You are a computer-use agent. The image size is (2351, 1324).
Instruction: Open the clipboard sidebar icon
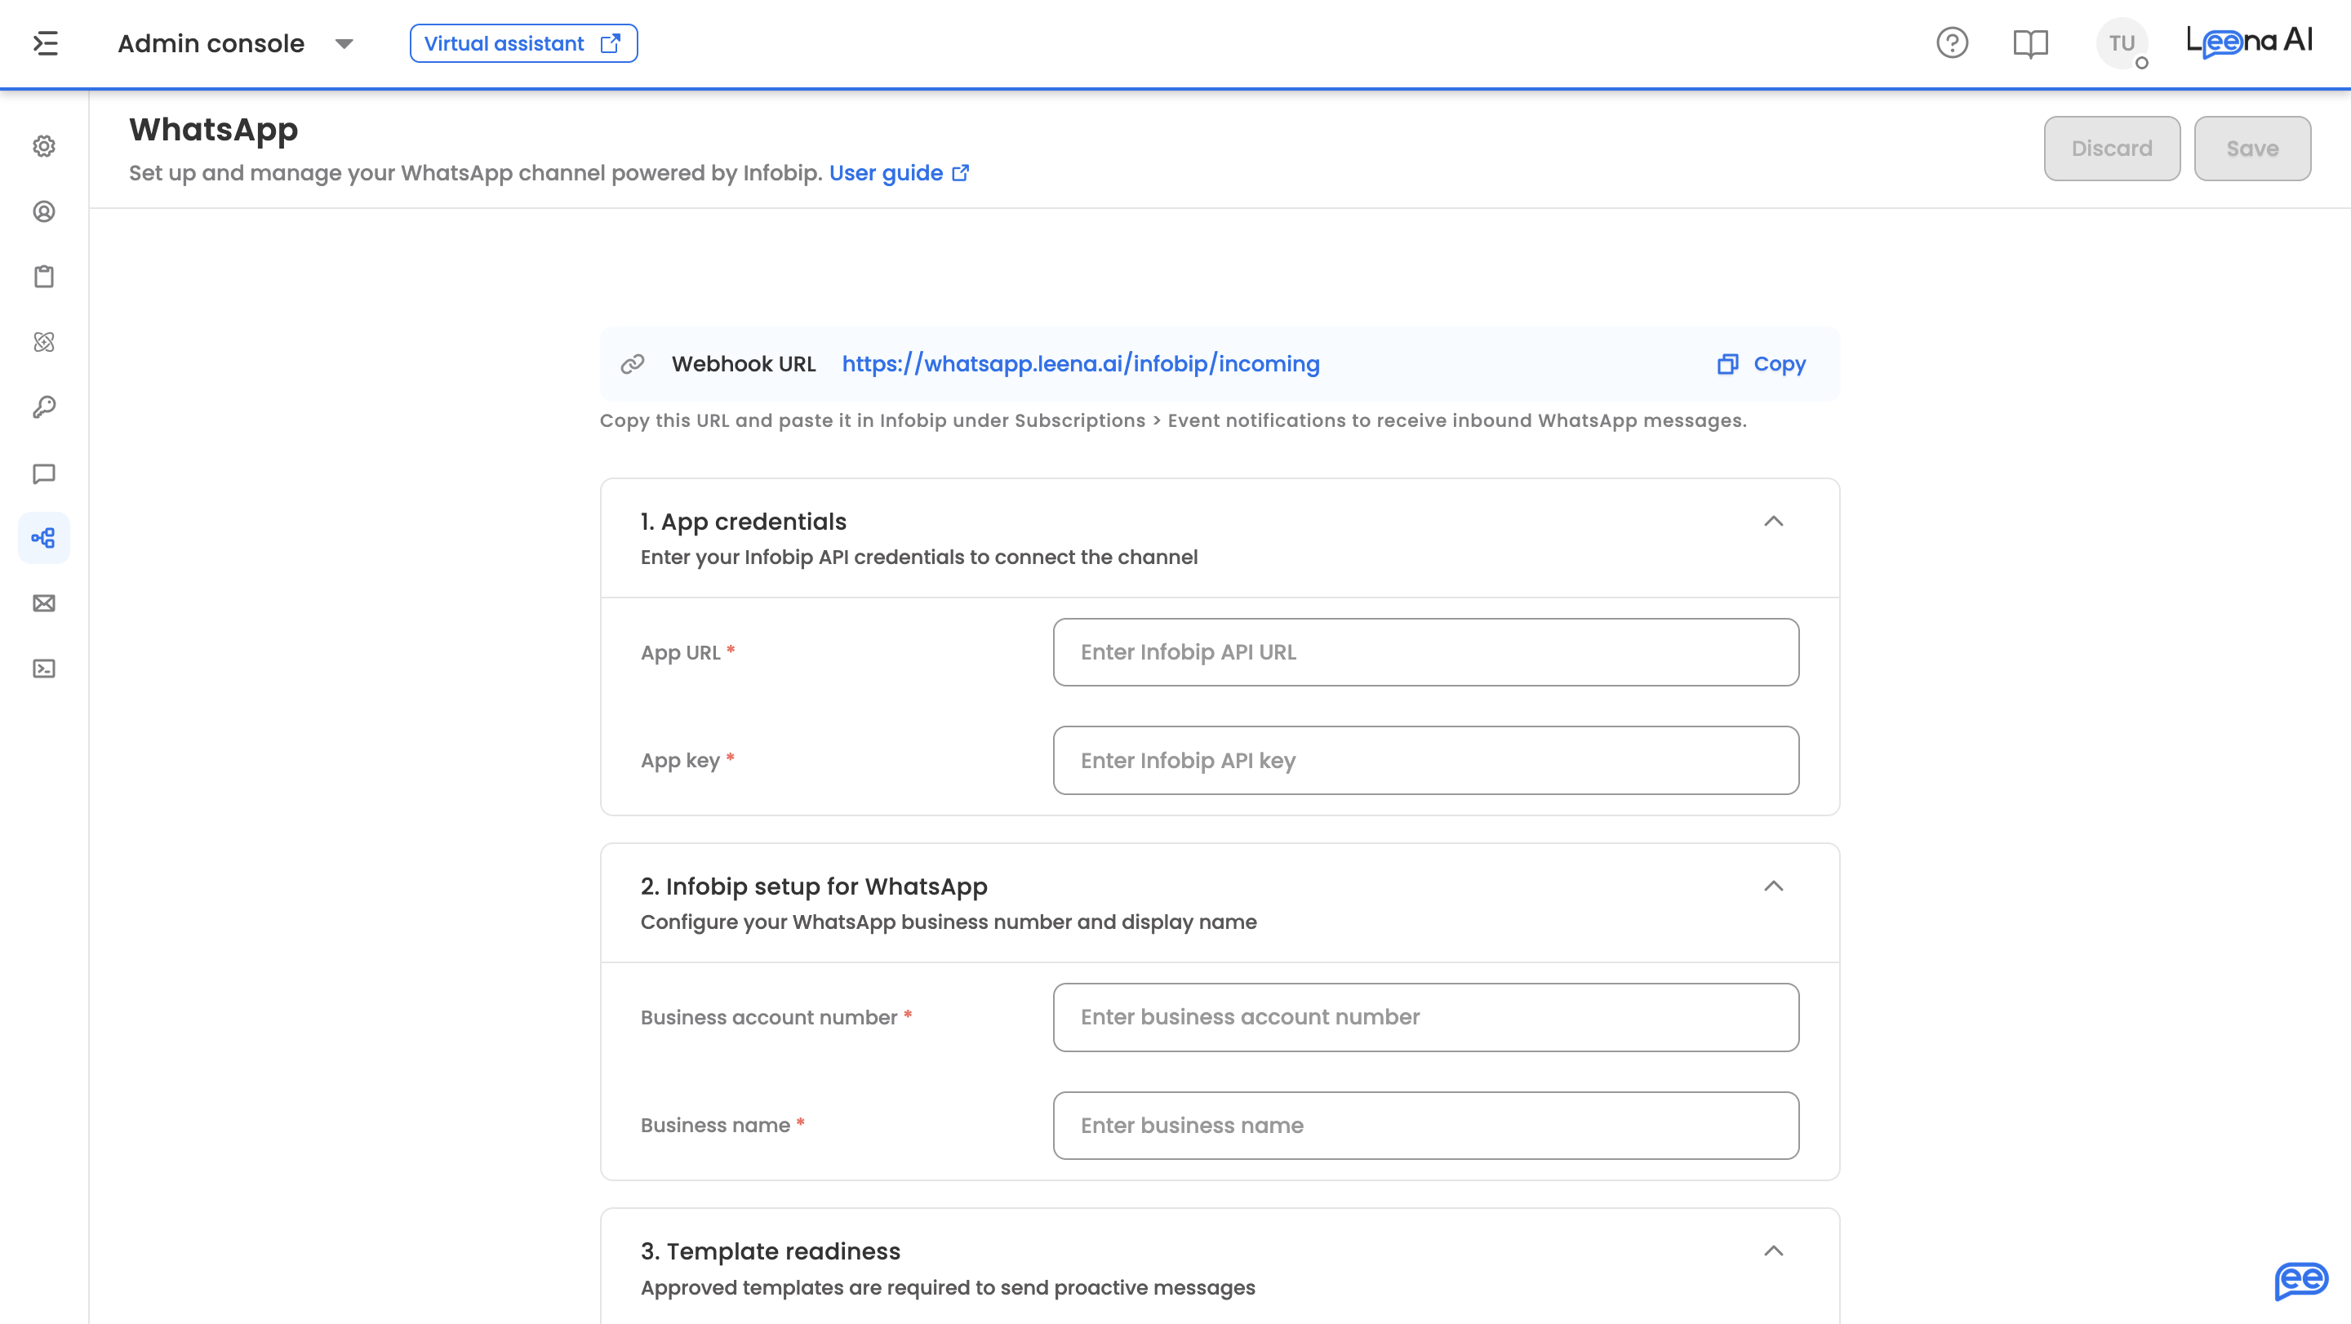pyautogui.click(x=44, y=277)
